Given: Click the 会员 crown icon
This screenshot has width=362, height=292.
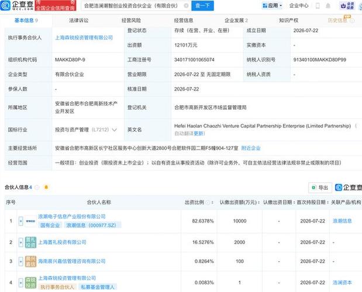Looking at the screenshot, I should [x=347, y=6].
